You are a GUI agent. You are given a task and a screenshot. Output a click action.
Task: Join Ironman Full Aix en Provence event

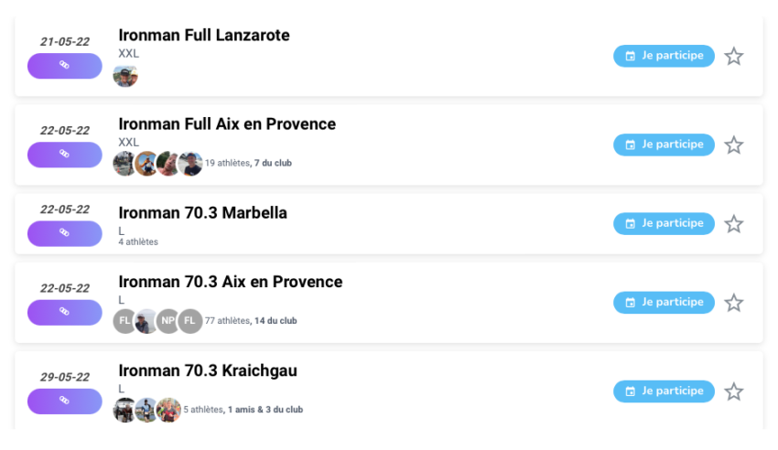tap(664, 145)
